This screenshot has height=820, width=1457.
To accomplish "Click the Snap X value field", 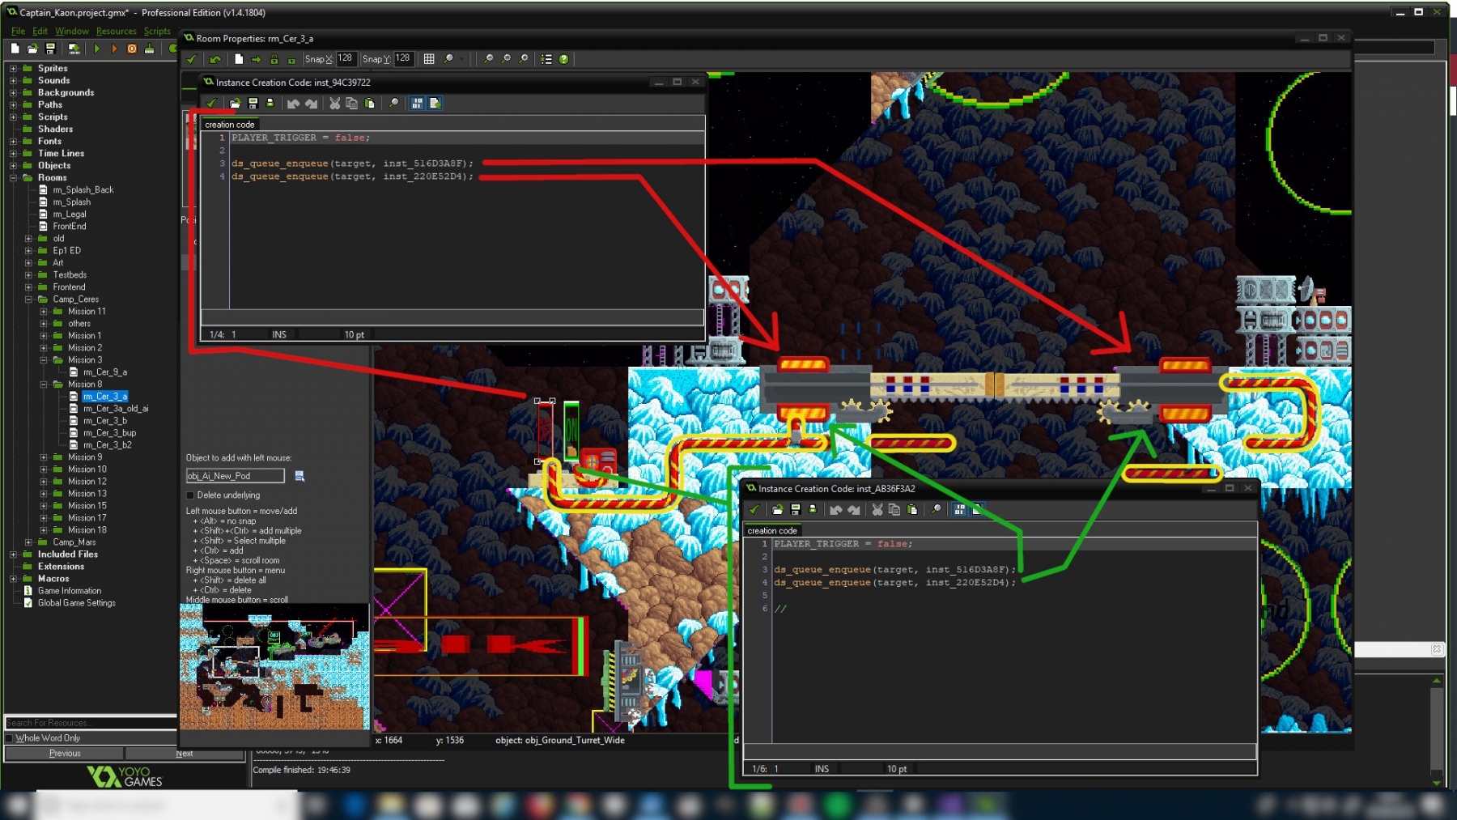I will (x=346, y=59).
